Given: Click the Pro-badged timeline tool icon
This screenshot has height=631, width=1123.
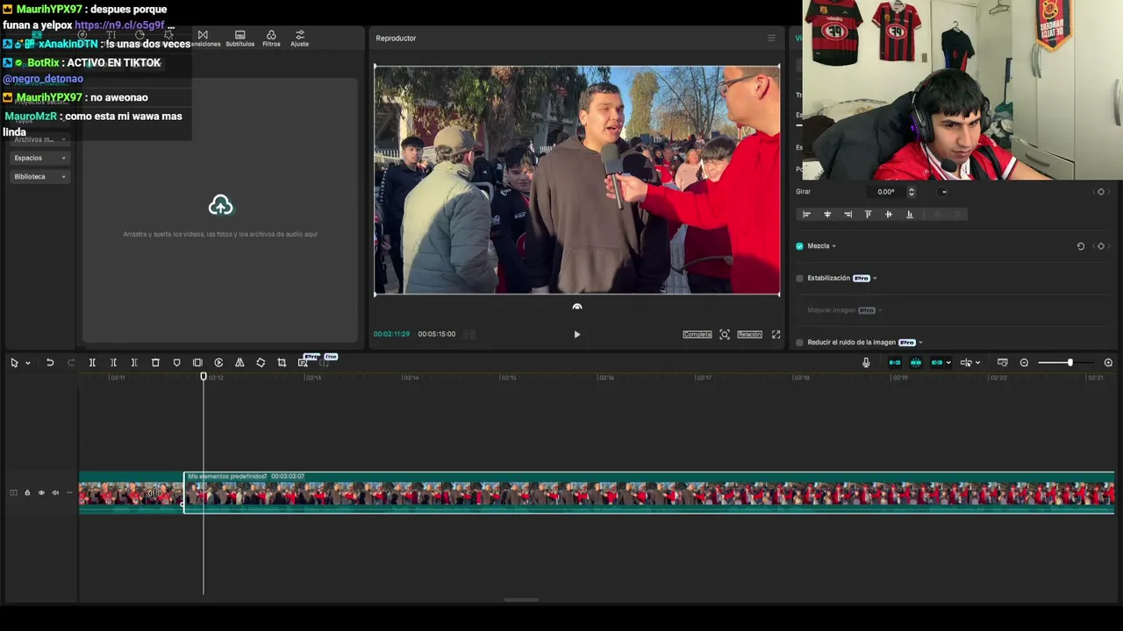Looking at the screenshot, I should [x=304, y=362].
